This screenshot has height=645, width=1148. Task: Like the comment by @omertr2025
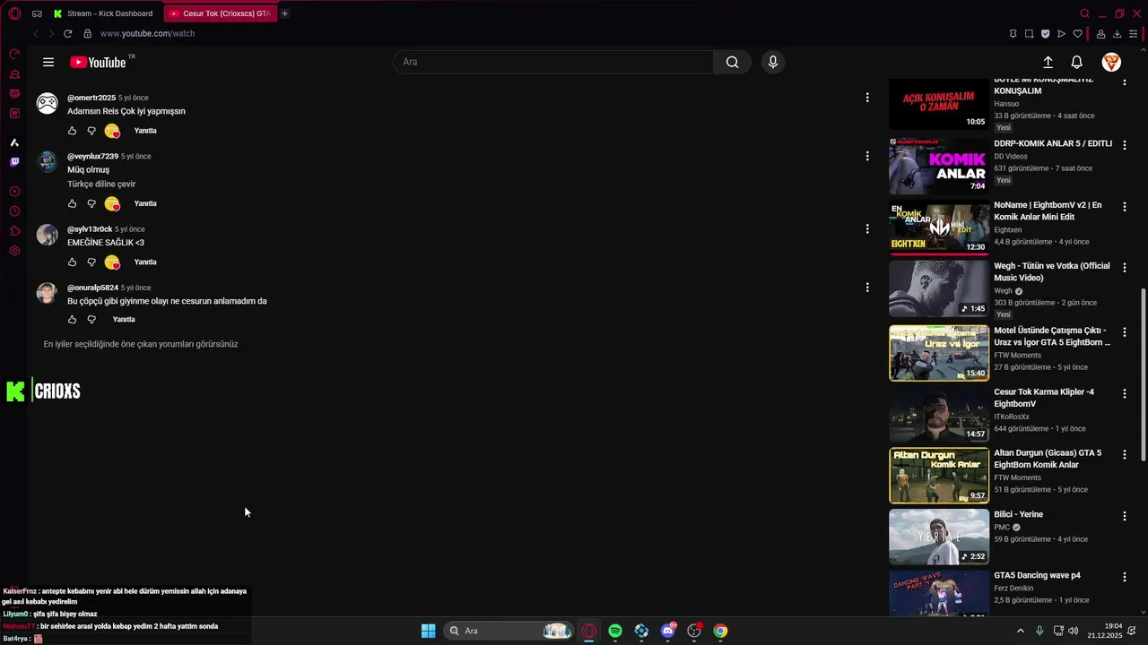(x=73, y=131)
